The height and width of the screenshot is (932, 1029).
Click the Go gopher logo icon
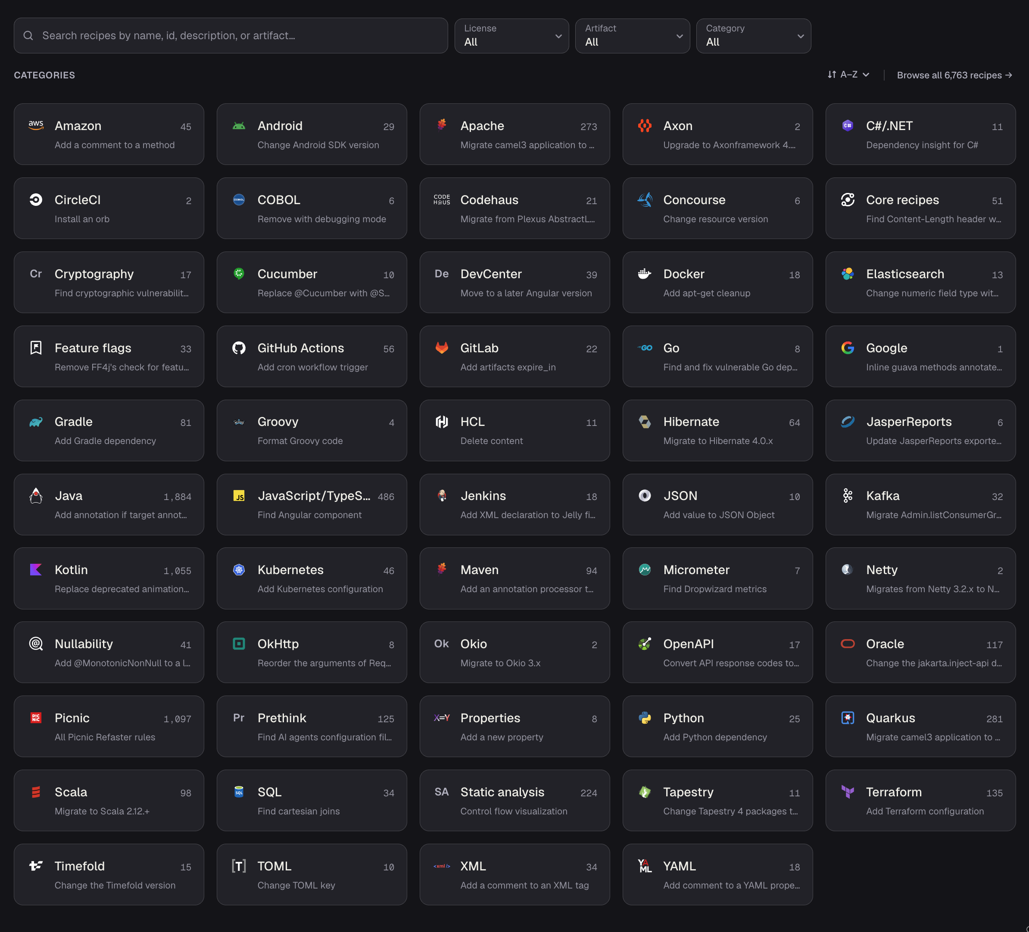pos(645,348)
